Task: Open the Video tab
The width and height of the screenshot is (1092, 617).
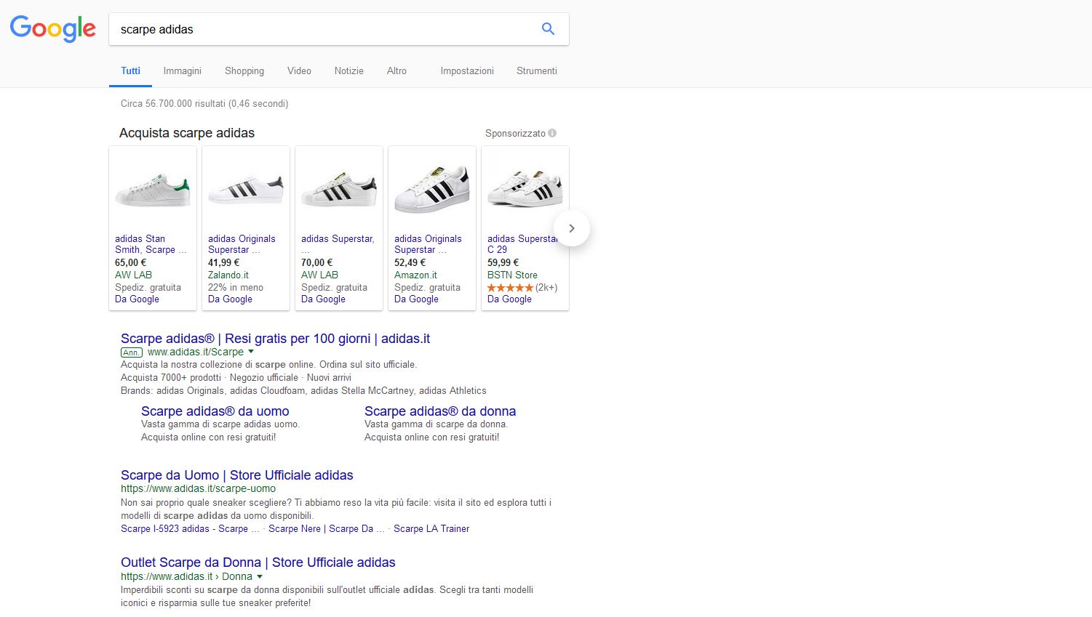Action: (x=299, y=70)
